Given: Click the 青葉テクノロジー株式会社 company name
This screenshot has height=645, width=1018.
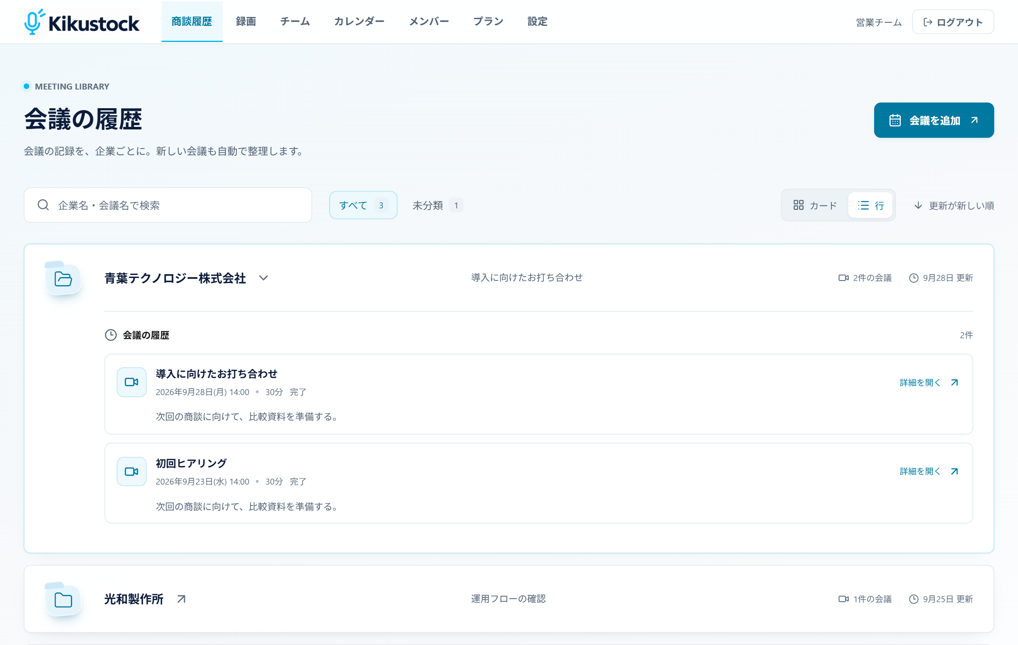Looking at the screenshot, I should click(175, 278).
